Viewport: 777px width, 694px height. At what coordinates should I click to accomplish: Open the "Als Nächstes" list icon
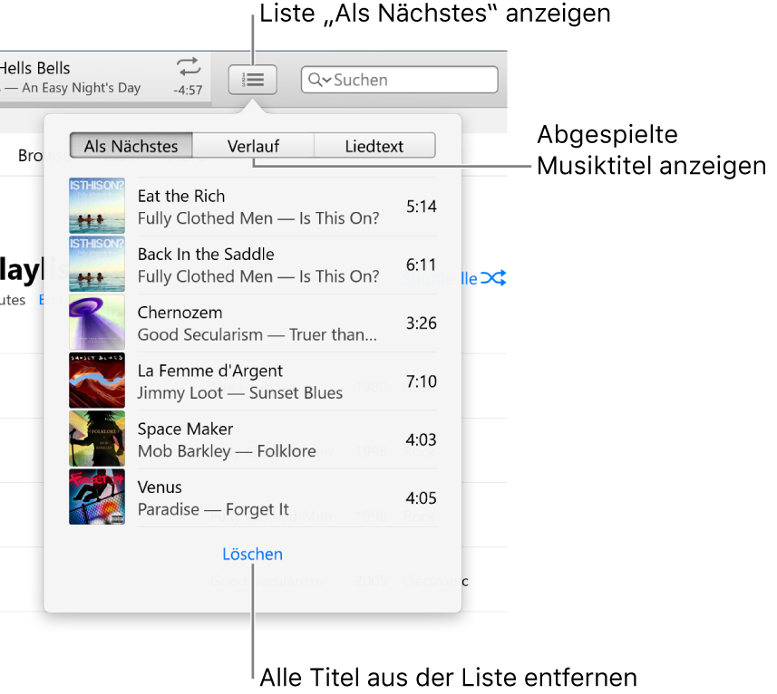click(252, 80)
